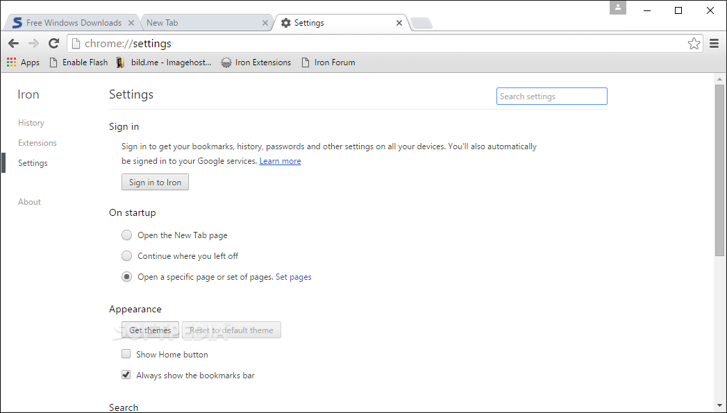Click the forward navigation arrow
Screen dimensions: 727x413
(33, 44)
